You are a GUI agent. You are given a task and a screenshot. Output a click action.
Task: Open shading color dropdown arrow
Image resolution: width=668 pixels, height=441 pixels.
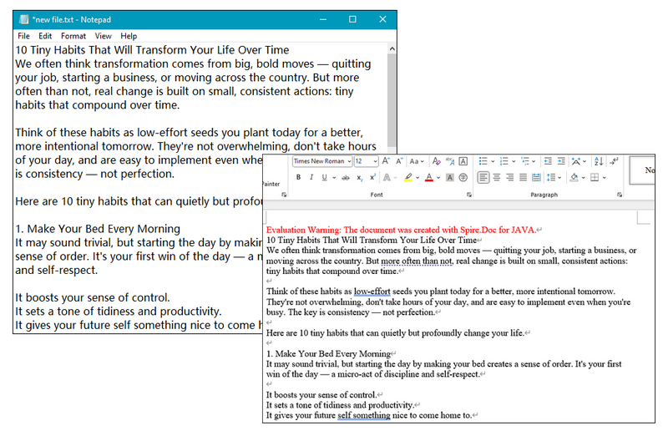pyautogui.click(x=583, y=178)
